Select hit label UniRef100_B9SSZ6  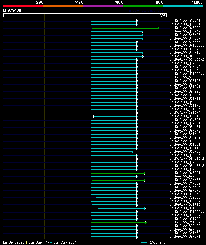click(x=185, y=42)
